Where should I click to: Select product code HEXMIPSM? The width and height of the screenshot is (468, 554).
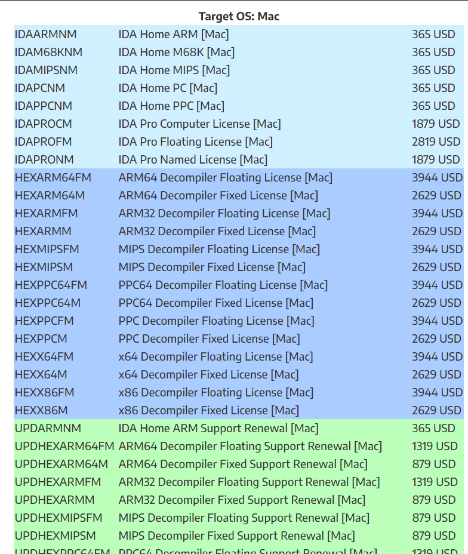44,267
